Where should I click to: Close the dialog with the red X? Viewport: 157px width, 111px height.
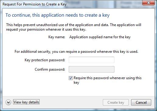tap(148, 3)
